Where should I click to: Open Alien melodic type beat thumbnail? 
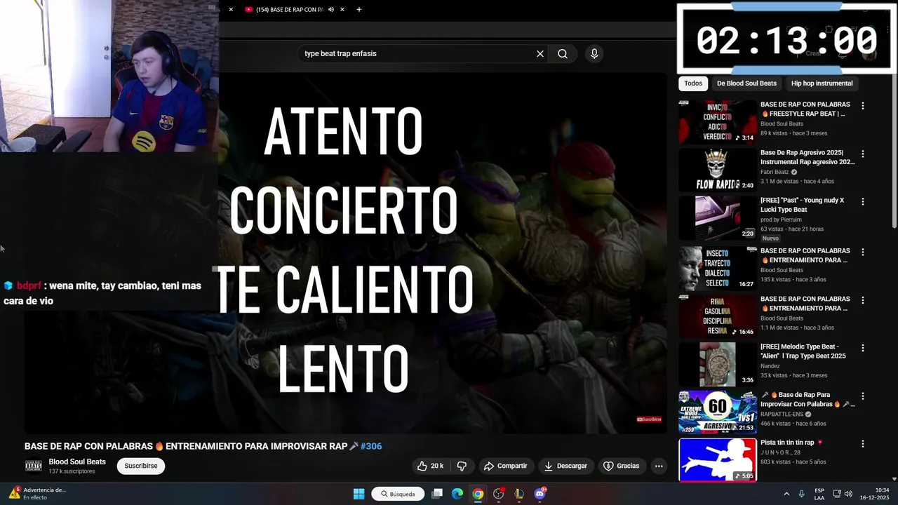717,364
